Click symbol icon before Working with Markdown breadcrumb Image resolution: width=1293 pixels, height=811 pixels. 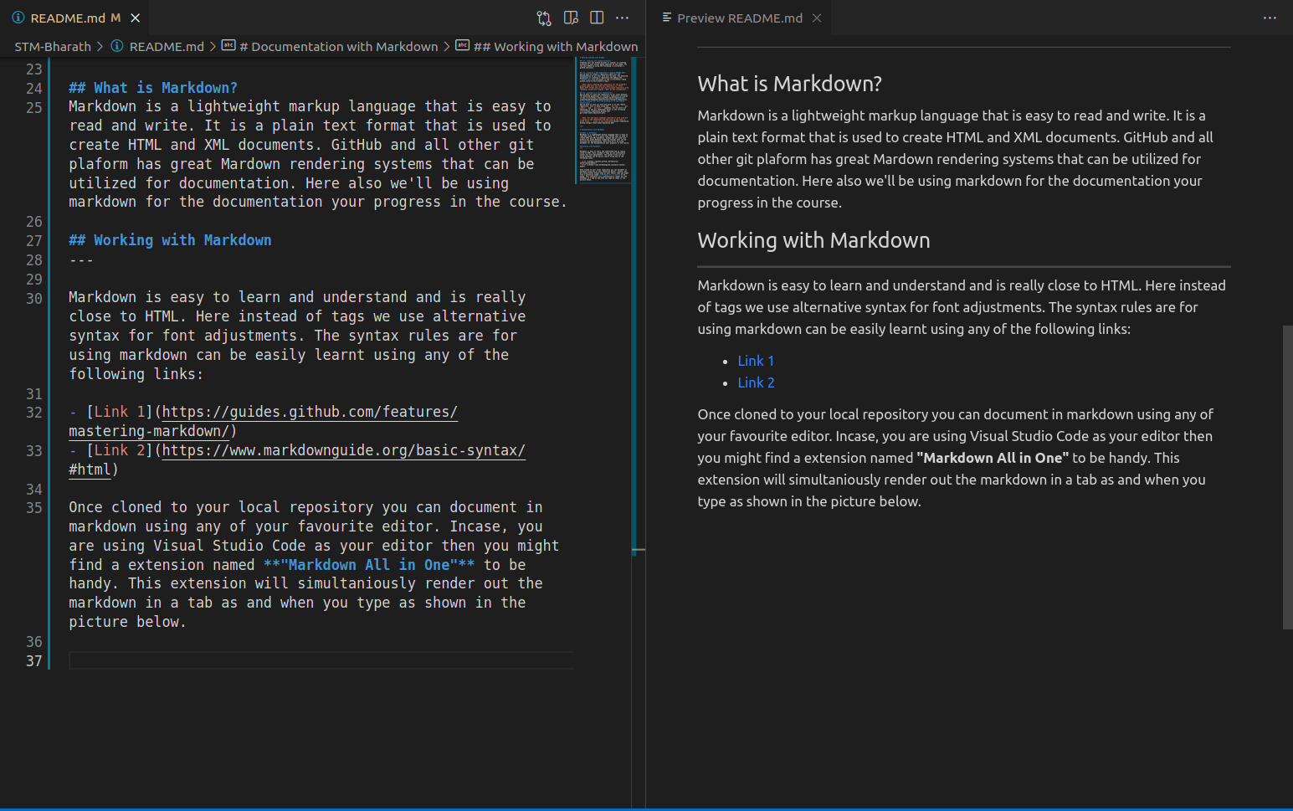(462, 46)
